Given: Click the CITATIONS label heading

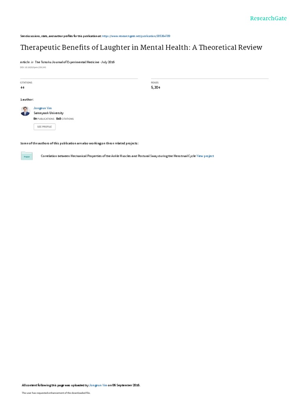Looking at the screenshot, I should [x=26, y=82].
